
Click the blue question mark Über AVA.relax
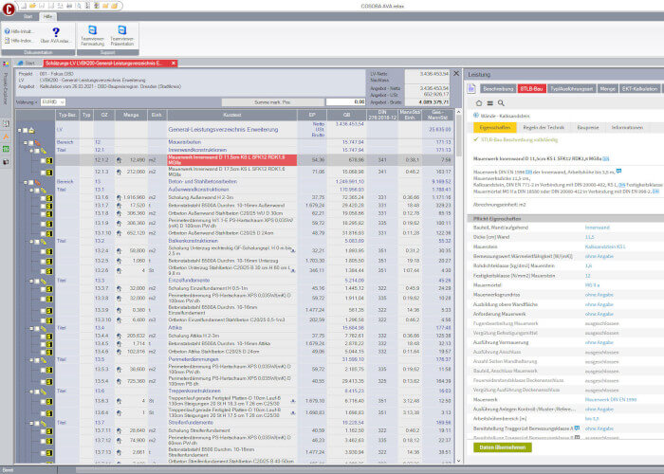point(55,35)
